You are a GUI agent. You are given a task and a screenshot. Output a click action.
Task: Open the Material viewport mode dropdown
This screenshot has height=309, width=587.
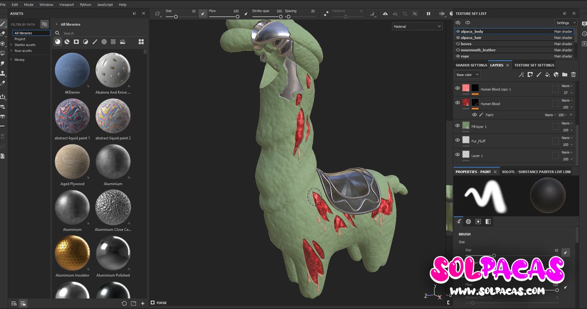[417, 26]
